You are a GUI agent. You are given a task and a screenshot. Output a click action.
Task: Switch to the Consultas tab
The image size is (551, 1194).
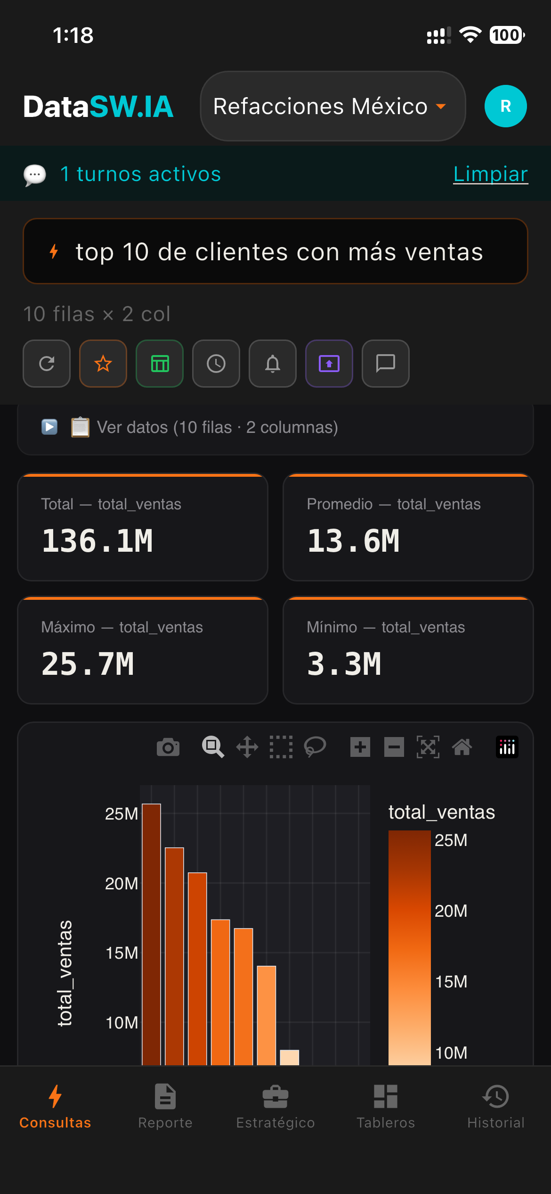pyautogui.click(x=55, y=1107)
